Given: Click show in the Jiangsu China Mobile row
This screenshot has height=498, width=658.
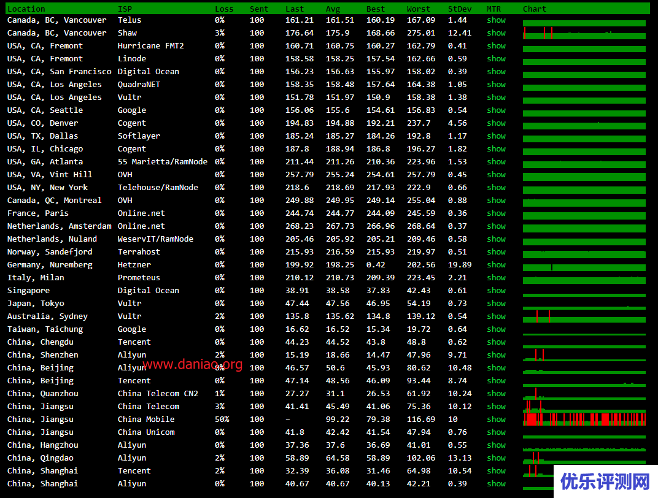Looking at the screenshot, I should click(x=496, y=419).
